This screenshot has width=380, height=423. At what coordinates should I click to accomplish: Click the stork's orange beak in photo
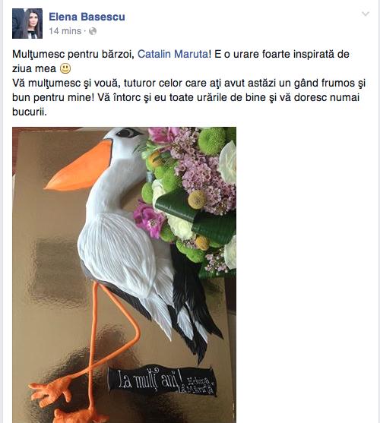click(x=80, y=169)
